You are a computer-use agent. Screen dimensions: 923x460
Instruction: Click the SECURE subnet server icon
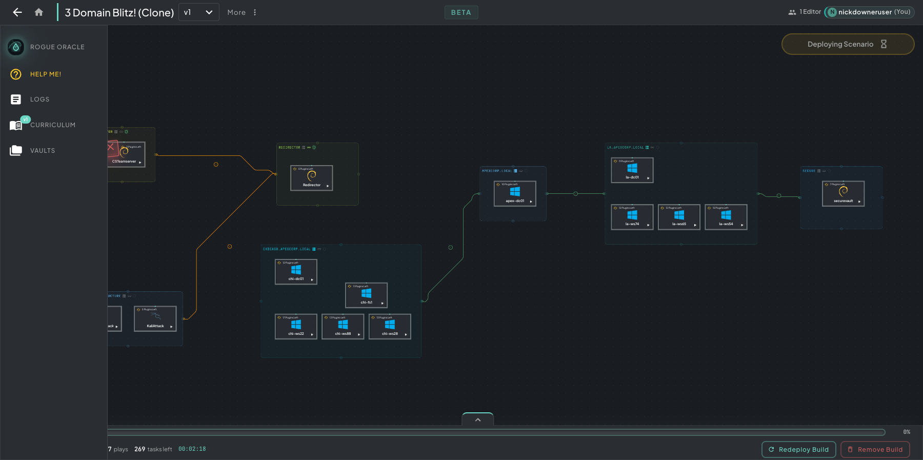(x=819, y=171)
